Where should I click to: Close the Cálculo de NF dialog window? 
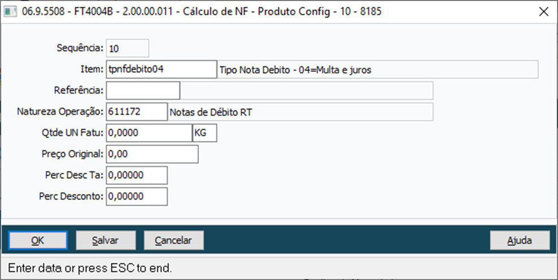[x=543, y=11]
